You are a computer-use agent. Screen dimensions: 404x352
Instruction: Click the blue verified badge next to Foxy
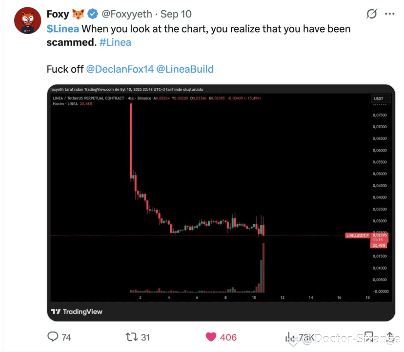pos(93,14)
